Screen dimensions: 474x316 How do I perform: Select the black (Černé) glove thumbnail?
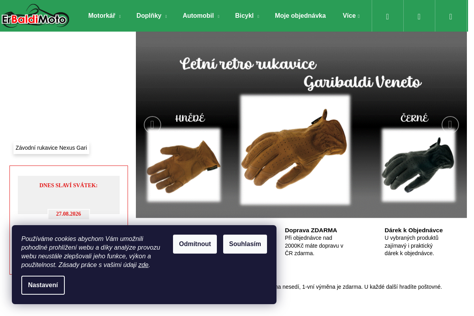pyautogui.click(x=418, y=165)
